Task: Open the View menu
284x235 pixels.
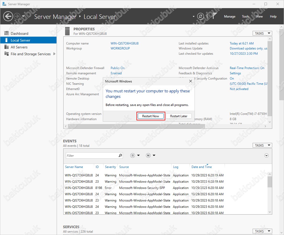Action: [259, 16]
